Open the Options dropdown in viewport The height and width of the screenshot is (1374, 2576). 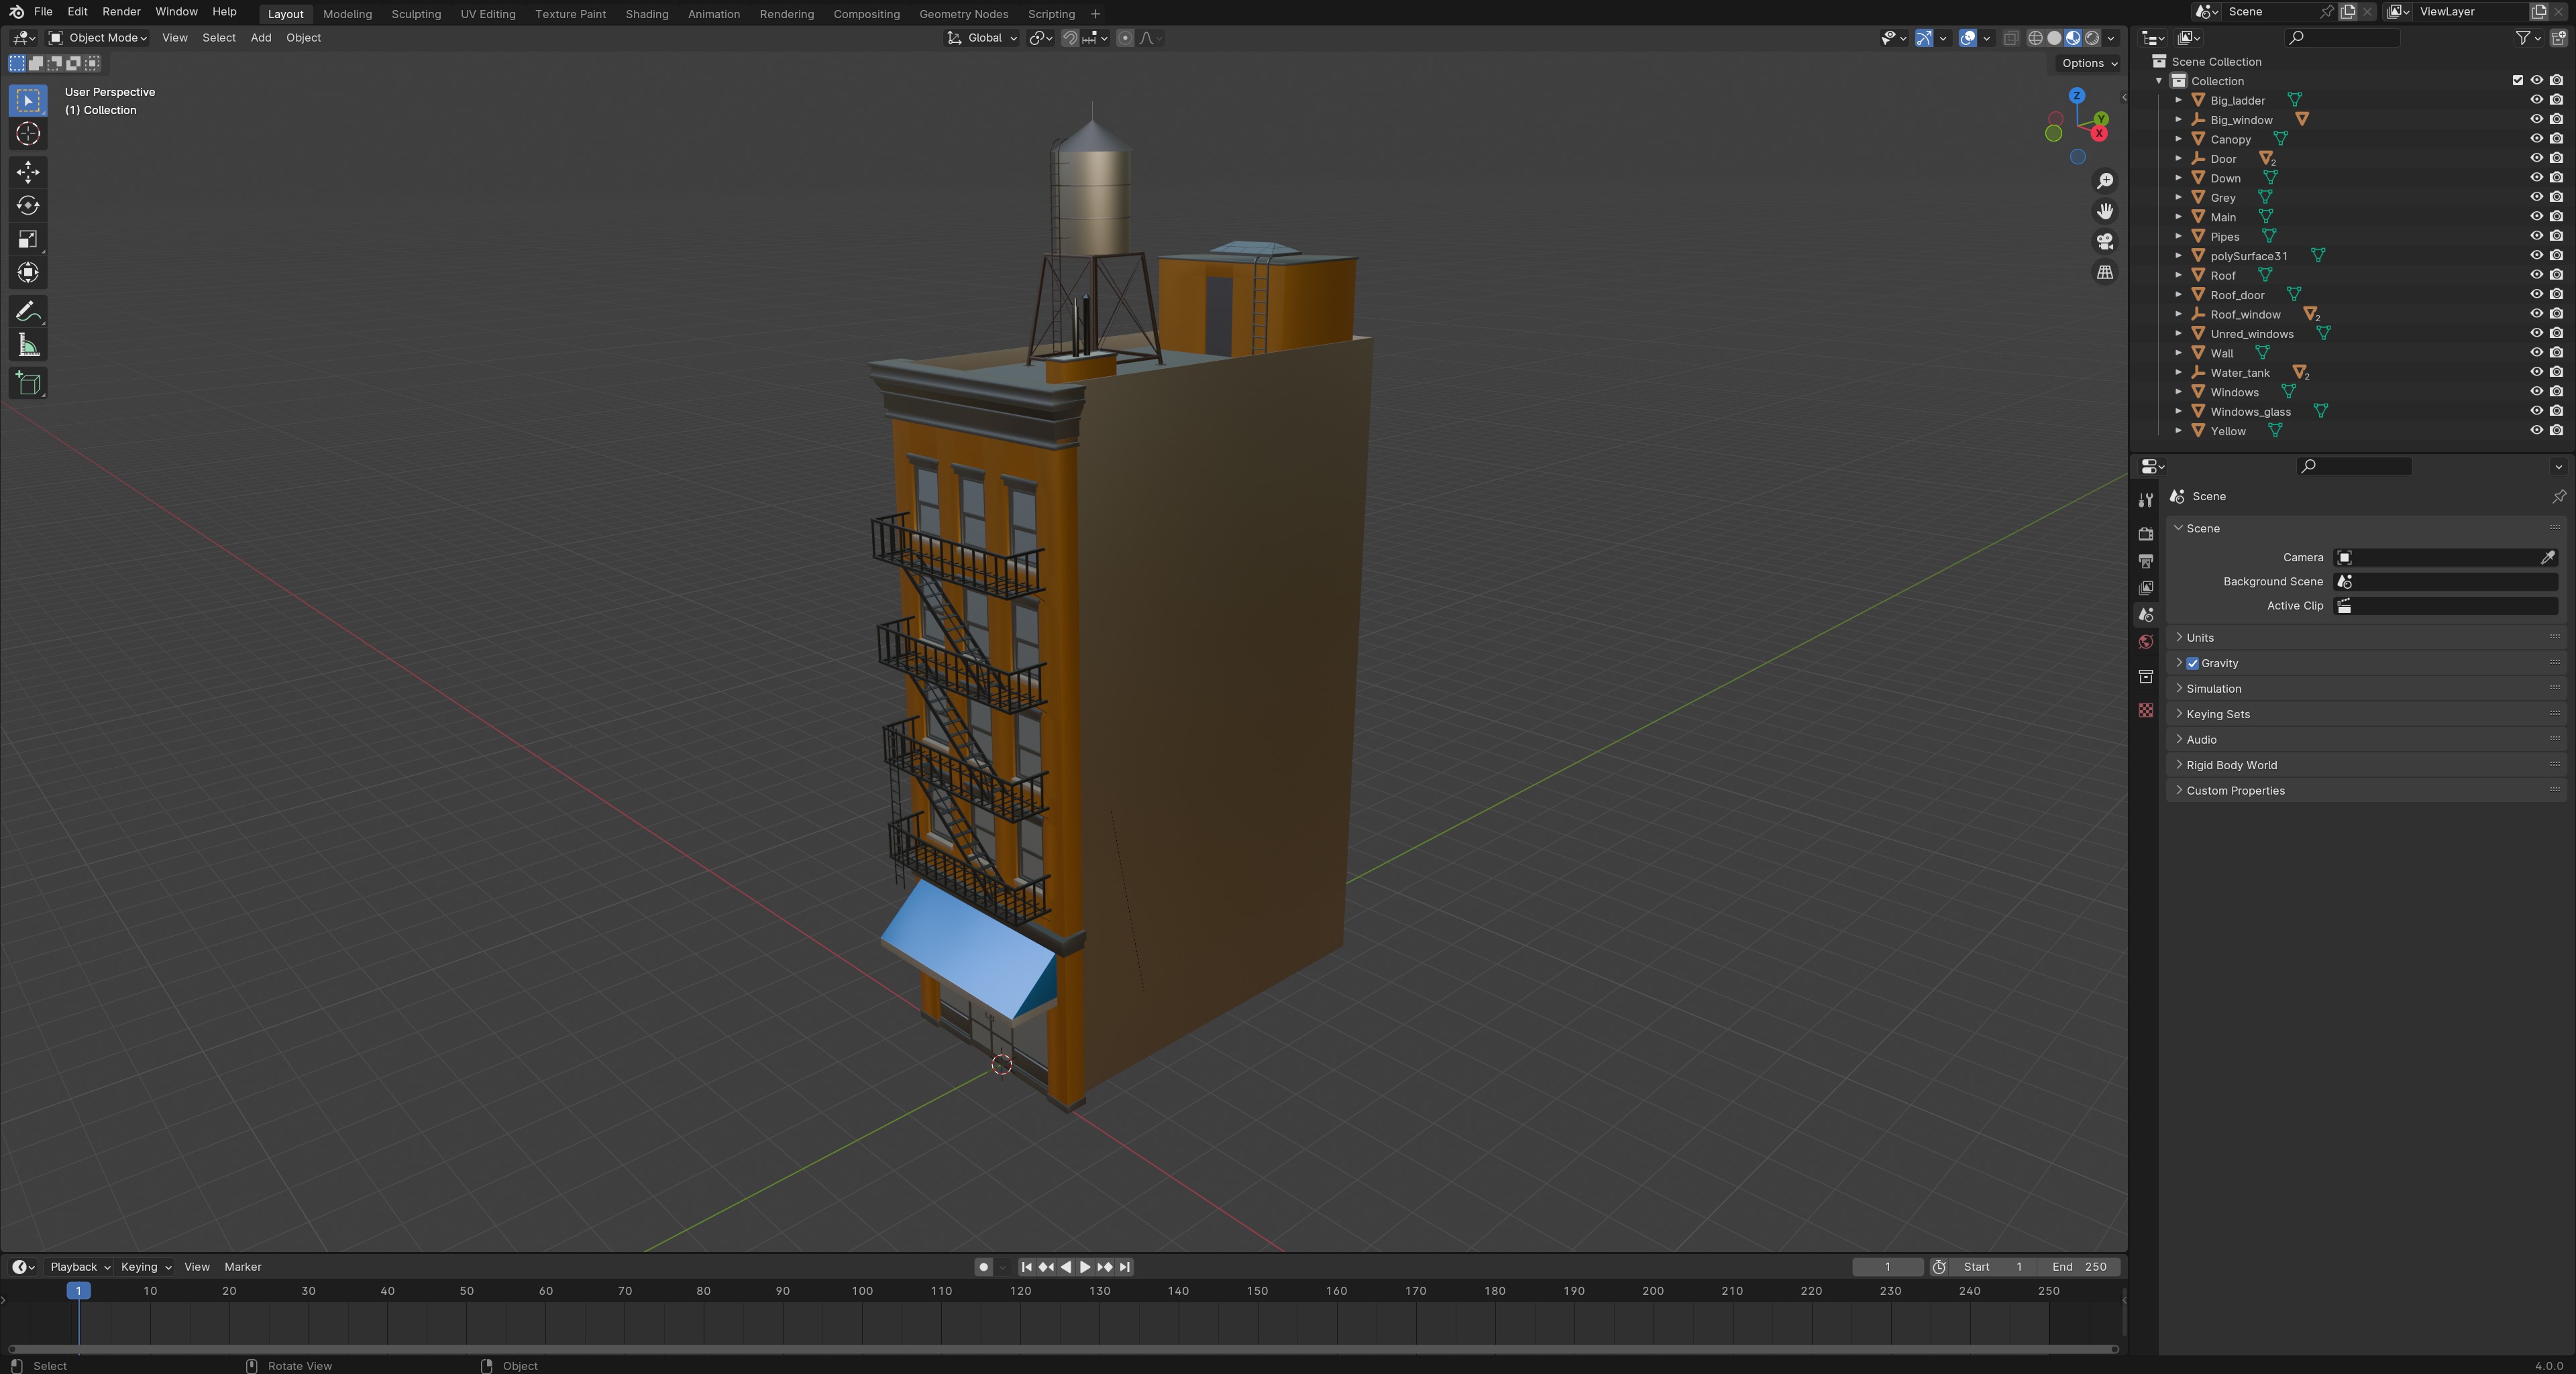coord(2089,63)
